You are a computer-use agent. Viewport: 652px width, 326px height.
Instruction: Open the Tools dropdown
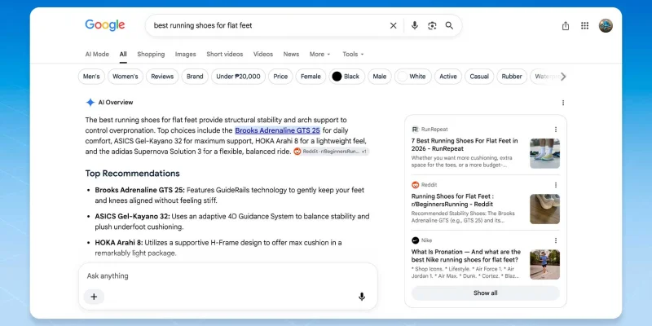coord(353,54)
